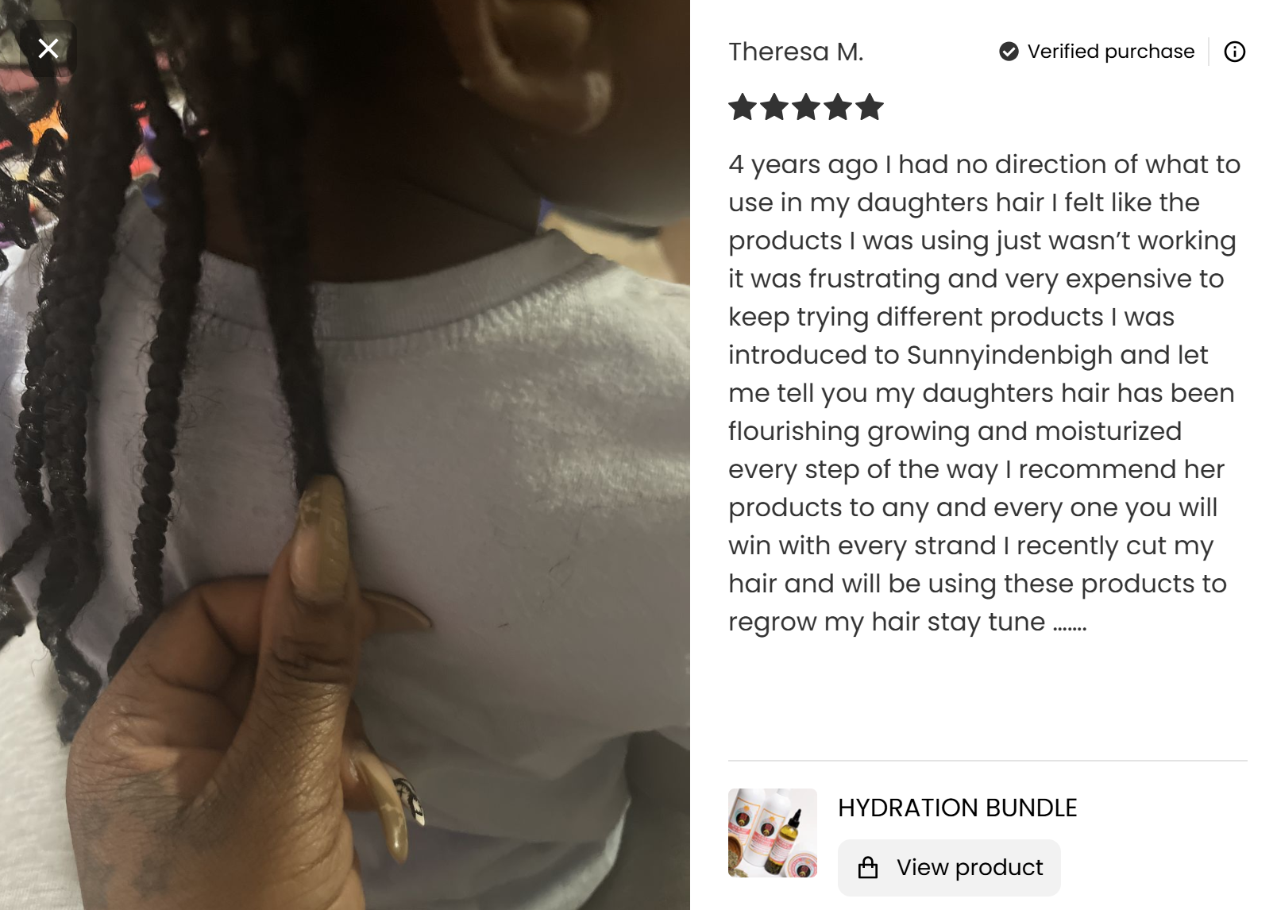The width and height of the screenshot is (1277, 910).
Task: Click the HYDRATION BUNDLE product title
Action: click(957, 808)
